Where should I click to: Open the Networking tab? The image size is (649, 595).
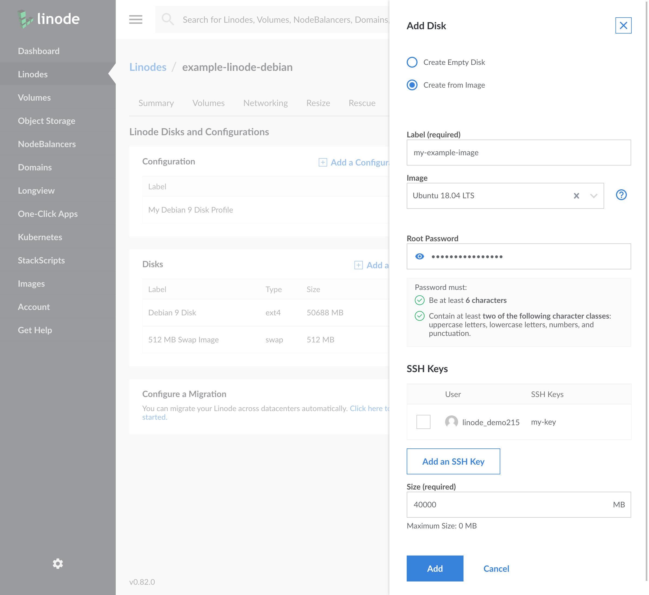pyautogui.click(x=265, y=103)
